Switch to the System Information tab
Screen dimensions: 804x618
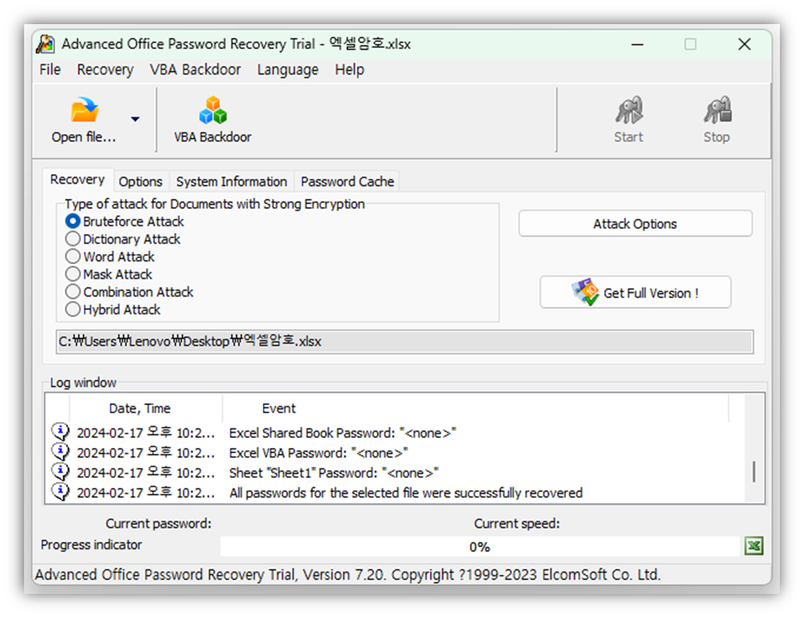tap(231, 181)
